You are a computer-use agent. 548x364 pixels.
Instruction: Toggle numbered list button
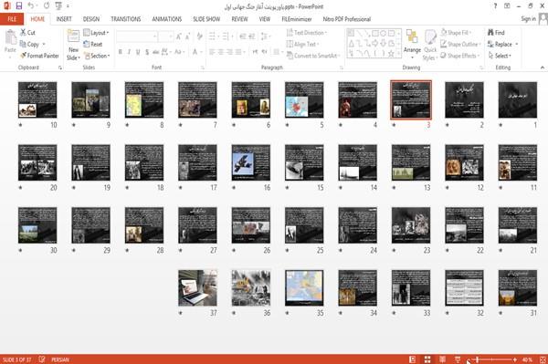click(226, 36)
